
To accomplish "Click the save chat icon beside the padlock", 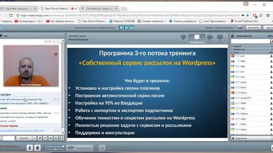I will point(61,138).
